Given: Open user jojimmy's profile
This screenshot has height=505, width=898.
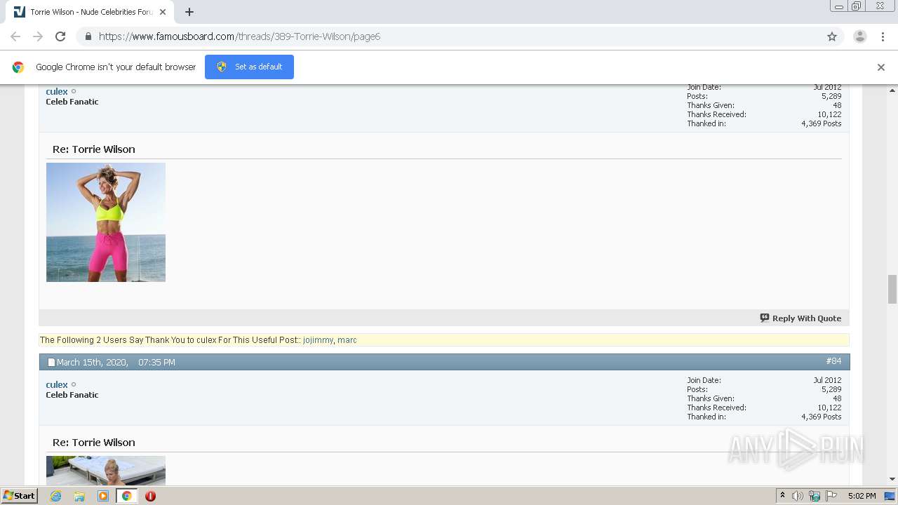Looking at the screenshot, I should (318, 340).
